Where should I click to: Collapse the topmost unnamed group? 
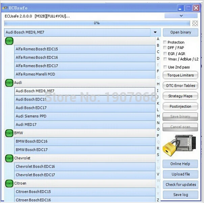tap(9, 41)
